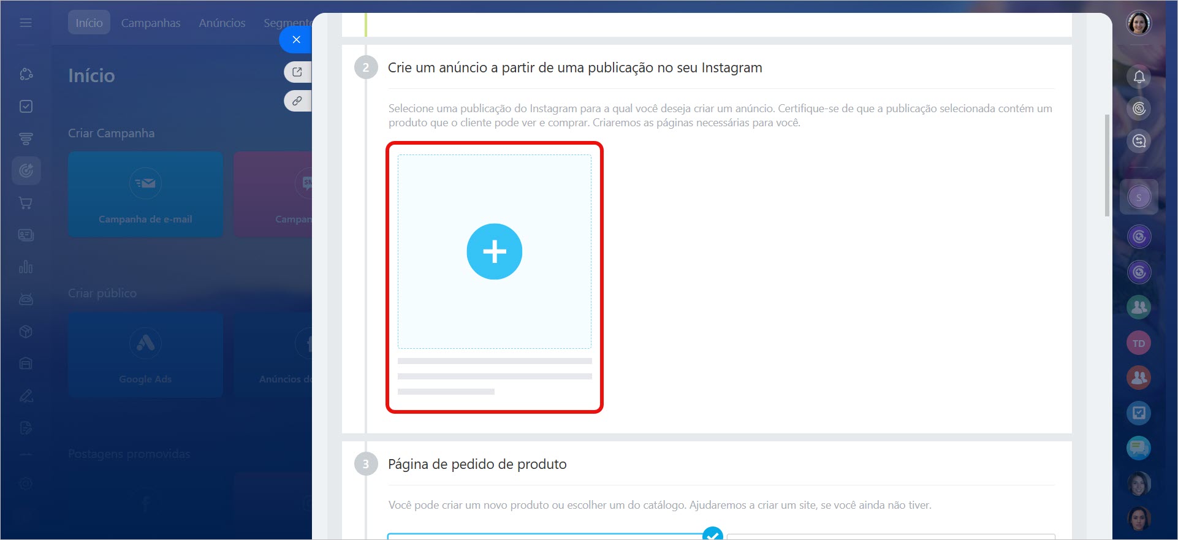Open the green group chat icon
The width and height of the screenshot is (1178, 540).
tap(1139, 307)
